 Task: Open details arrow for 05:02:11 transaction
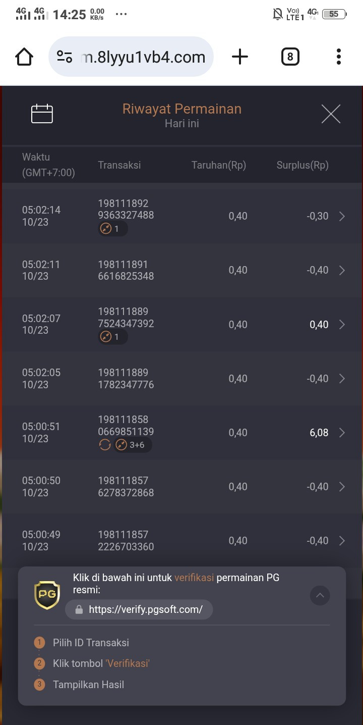coord(342,270)
